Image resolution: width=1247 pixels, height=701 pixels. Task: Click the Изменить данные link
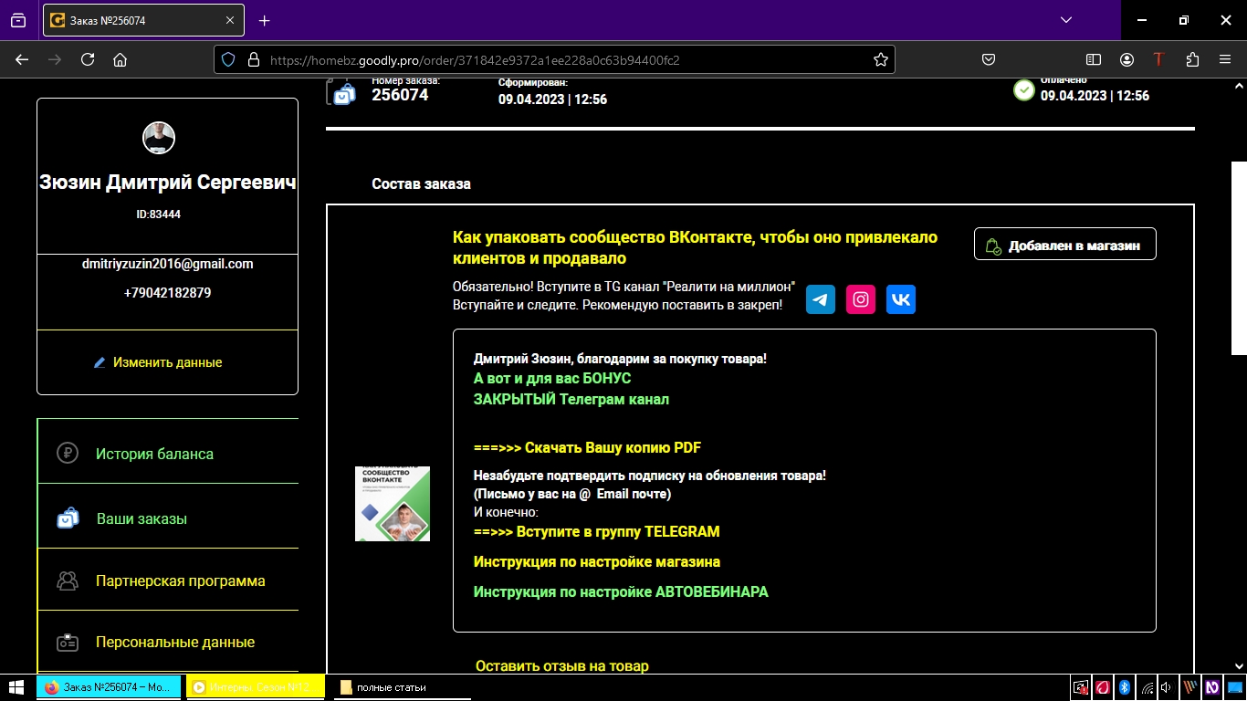click(x=167, y=362)
